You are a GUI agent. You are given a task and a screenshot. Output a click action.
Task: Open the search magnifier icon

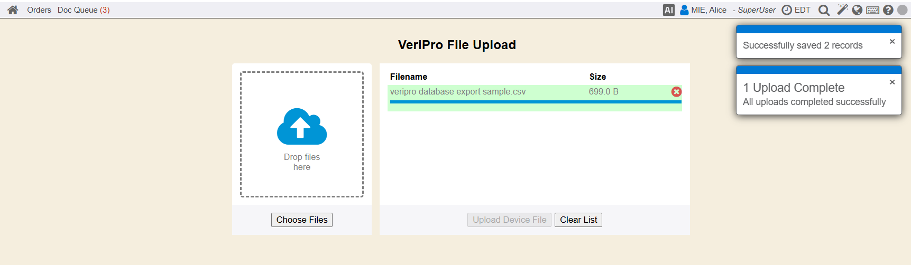[824, 10]
